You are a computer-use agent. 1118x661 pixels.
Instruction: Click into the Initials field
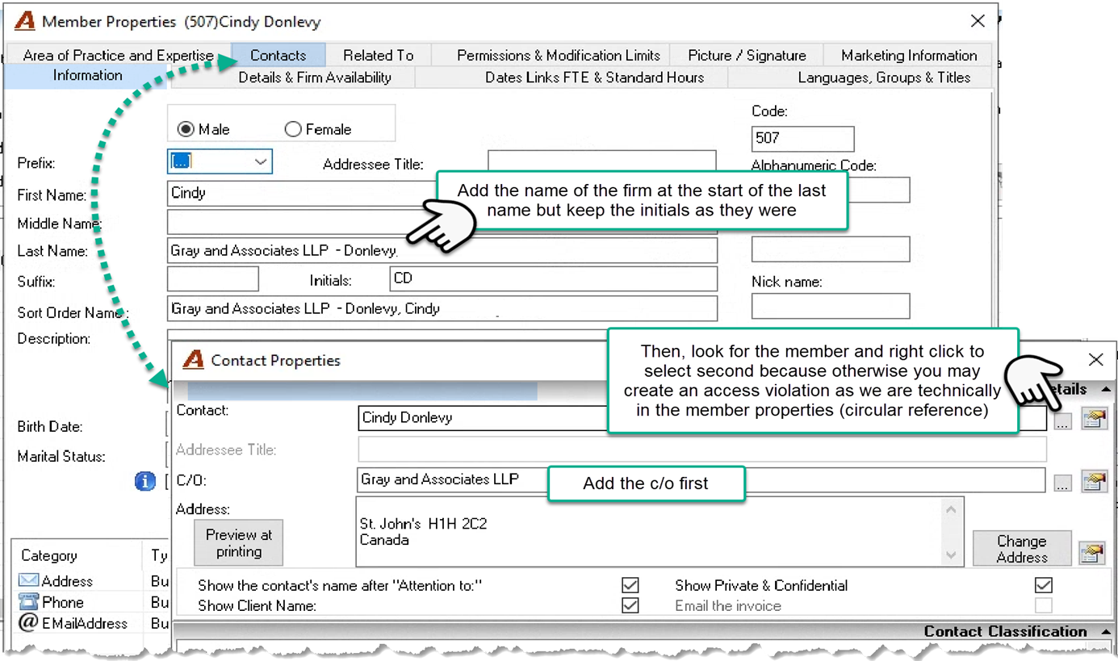[x=553, y=278]
